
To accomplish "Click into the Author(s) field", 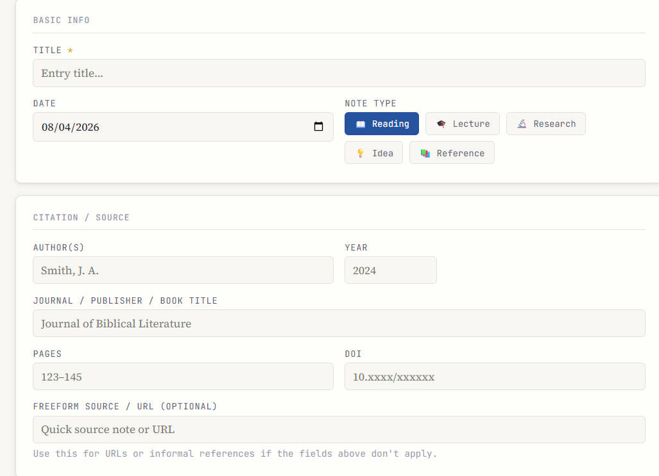I will coord(183,270).
